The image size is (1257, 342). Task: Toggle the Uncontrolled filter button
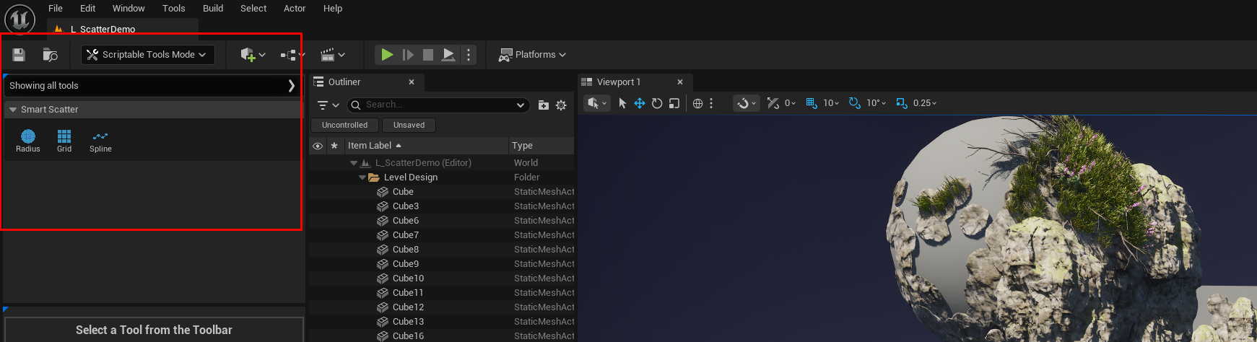tap(344, 125)
